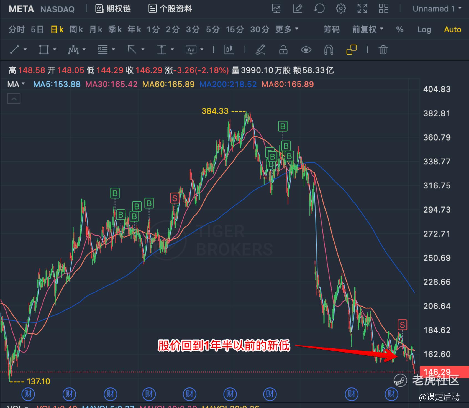The width and height of the screenshot is (469, 408).
Task: Select the 15分 timeframe
Action: 235,29
